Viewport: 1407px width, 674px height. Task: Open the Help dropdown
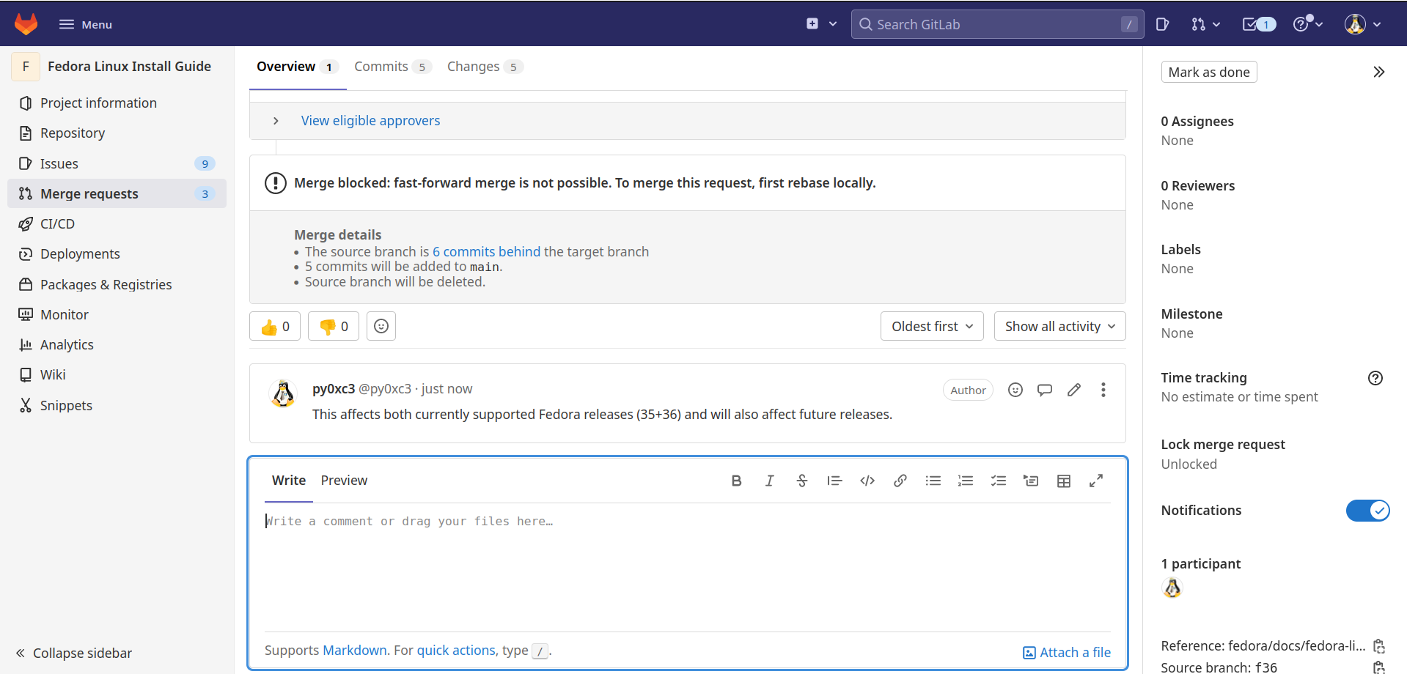[x=1307, y=24]
